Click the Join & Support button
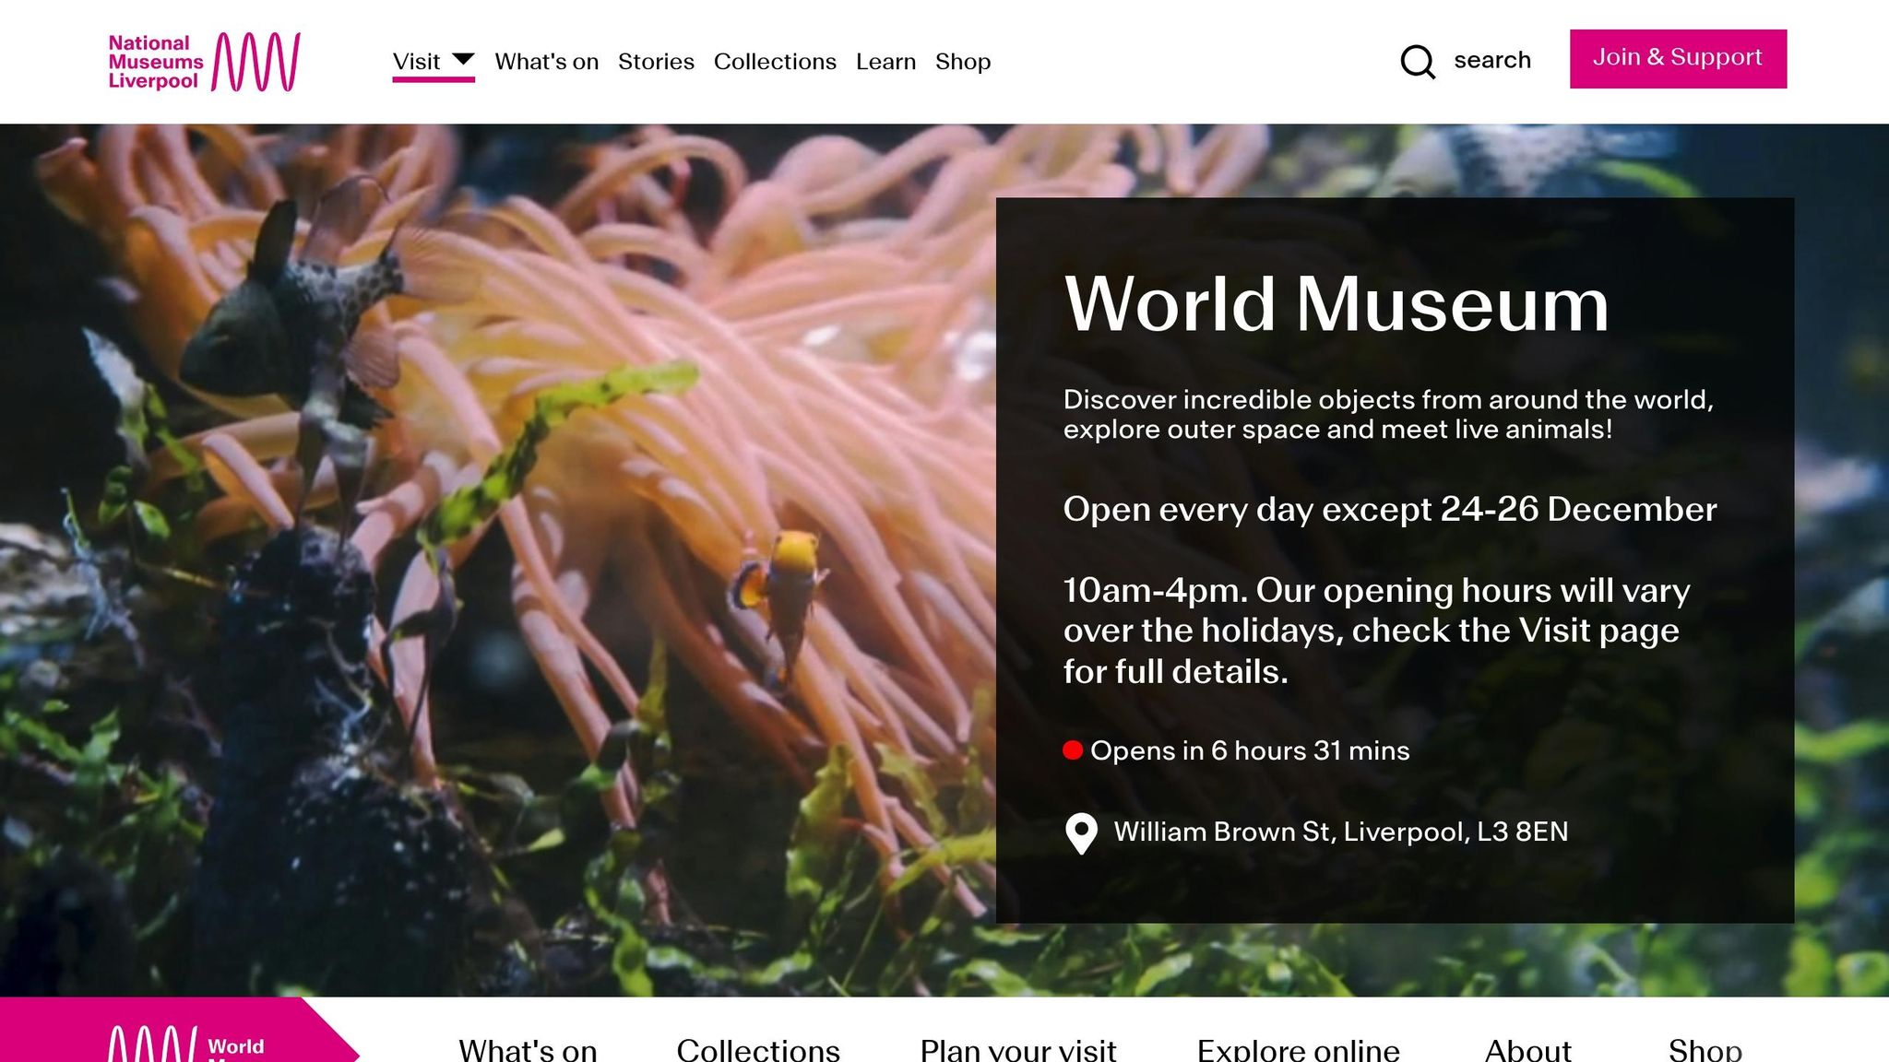This screenshot has height=1062, width=1889. (x=1678, y=57)
